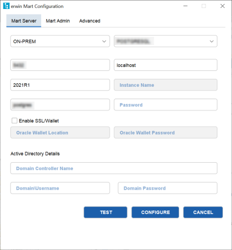Switch to the Mart Server tab

[x=24, y=21]
